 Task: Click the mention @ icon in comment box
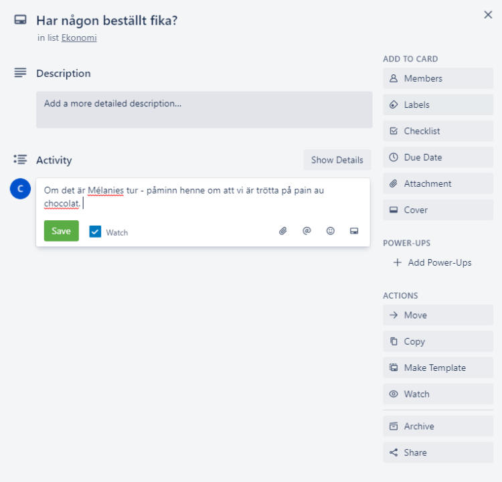(x=307, y=231)
